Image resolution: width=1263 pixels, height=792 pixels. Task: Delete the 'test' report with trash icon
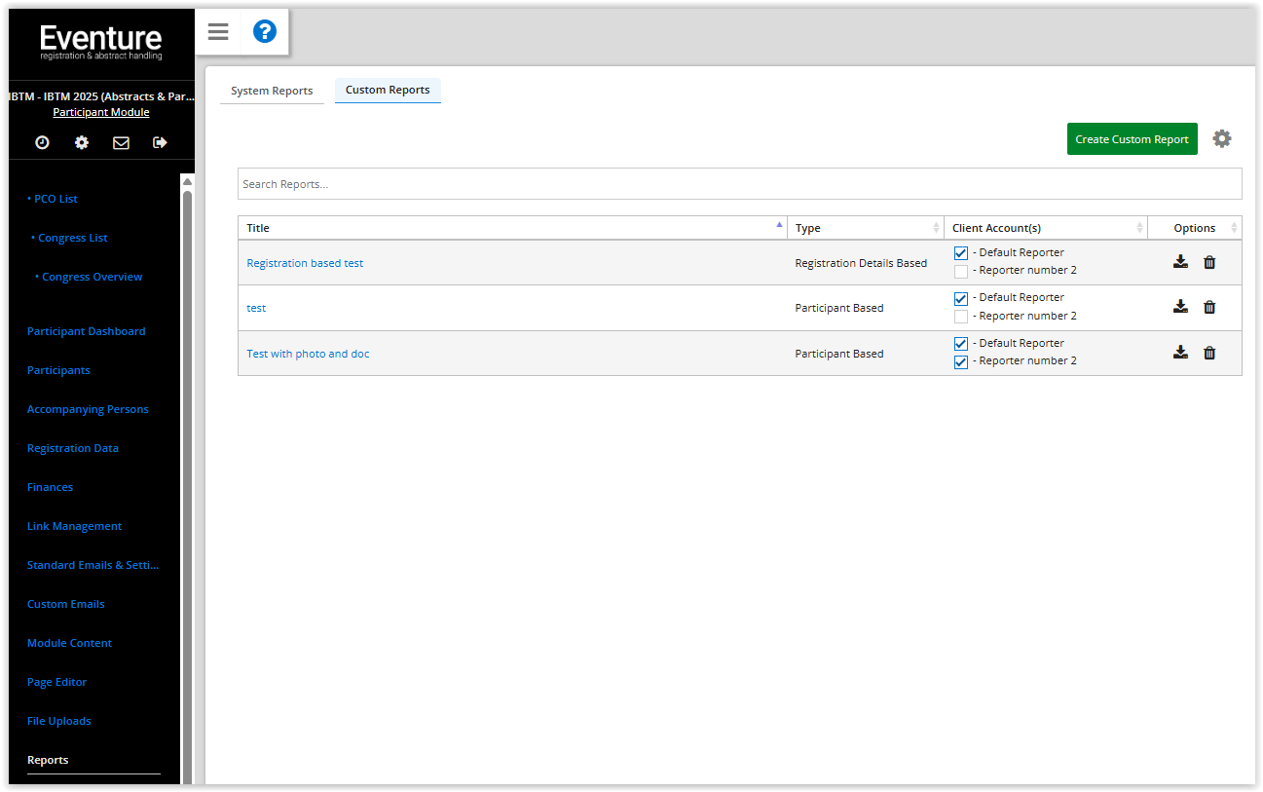[1209, 307]
